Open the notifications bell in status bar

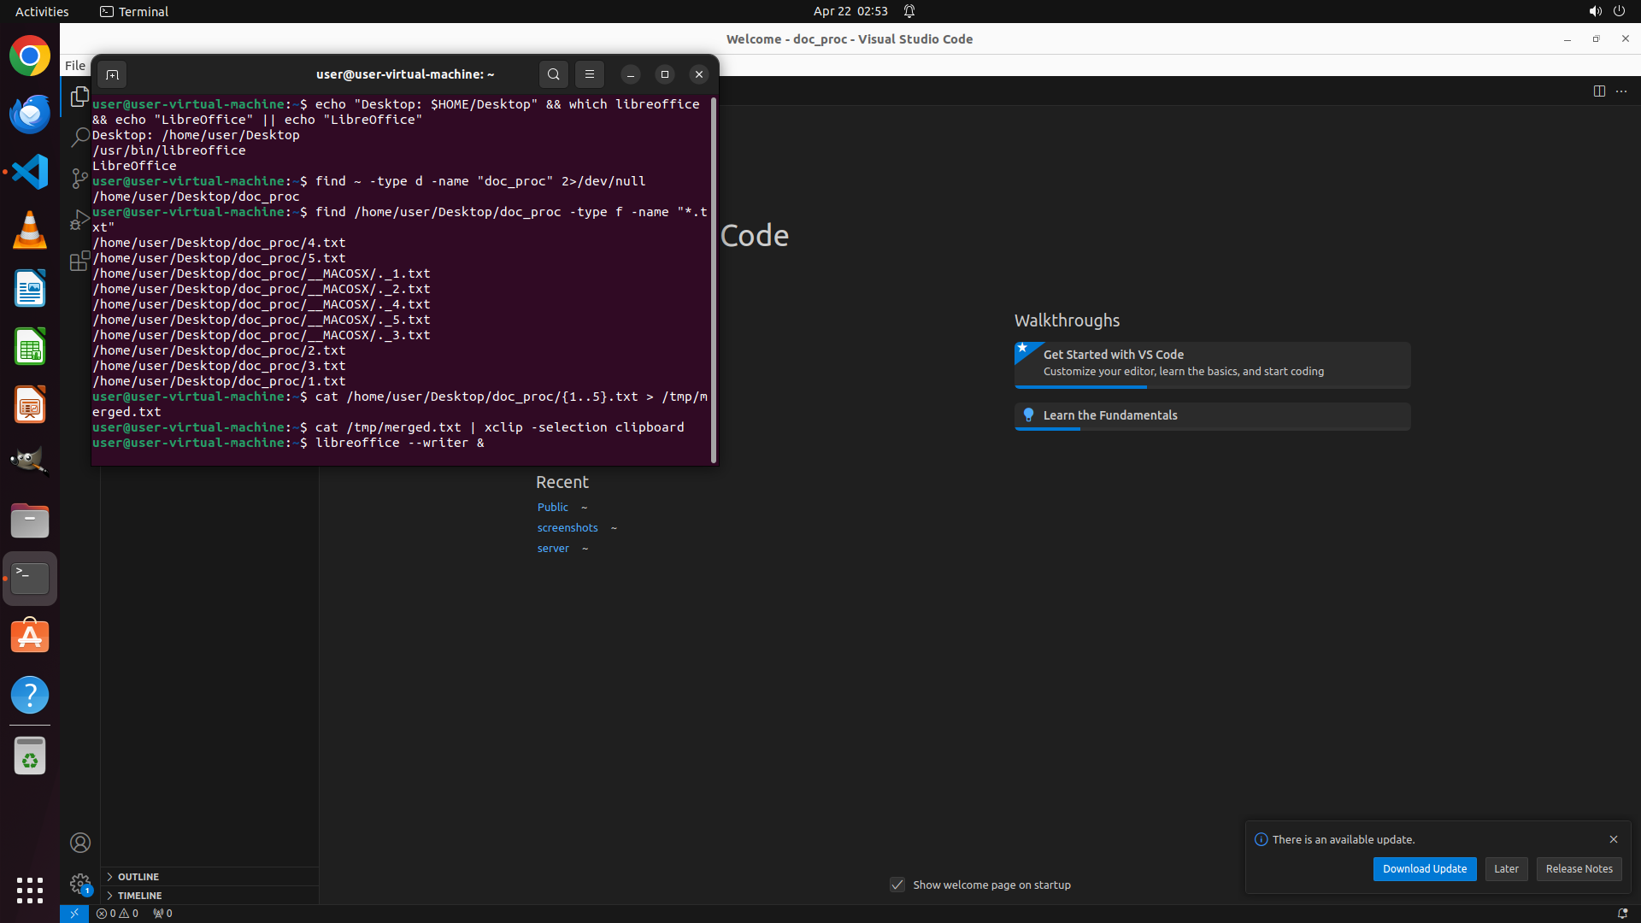[1621, 913]
